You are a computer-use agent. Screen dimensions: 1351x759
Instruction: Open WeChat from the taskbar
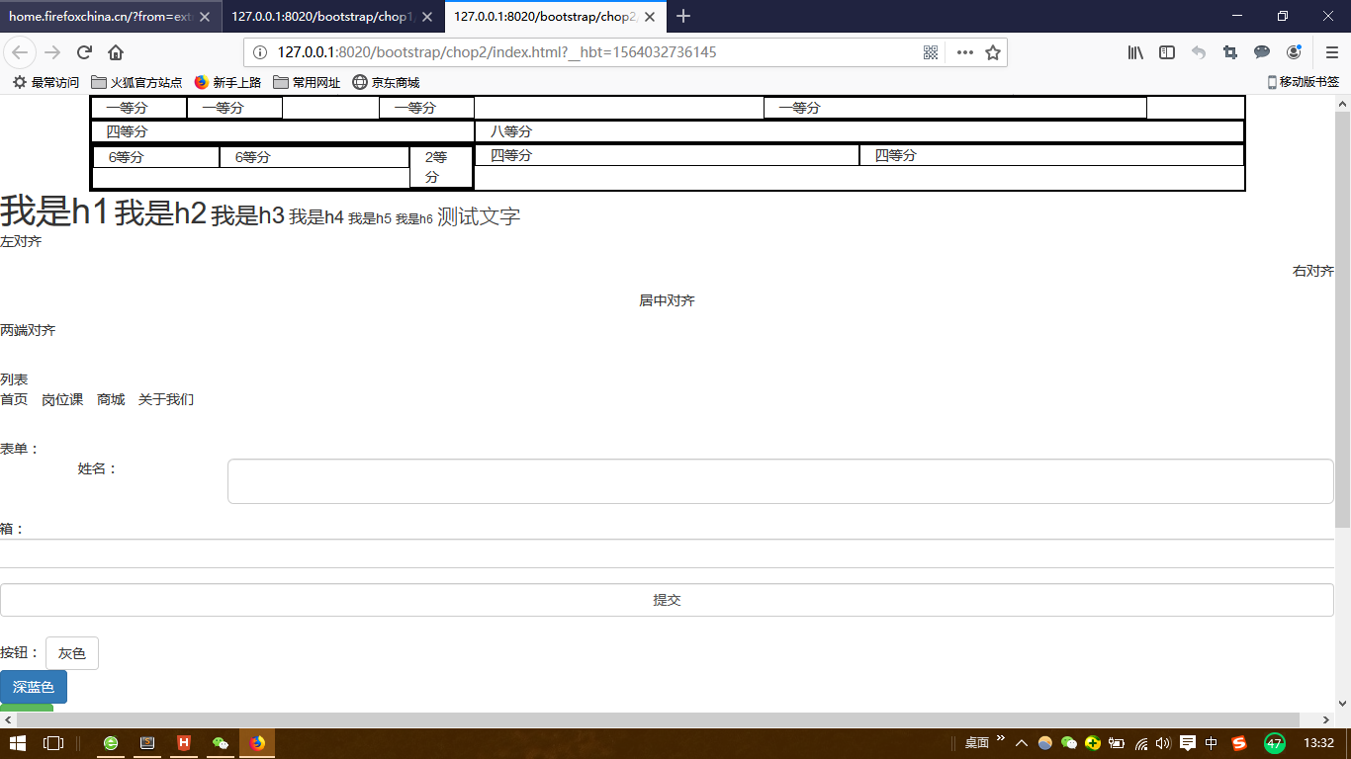221,743
